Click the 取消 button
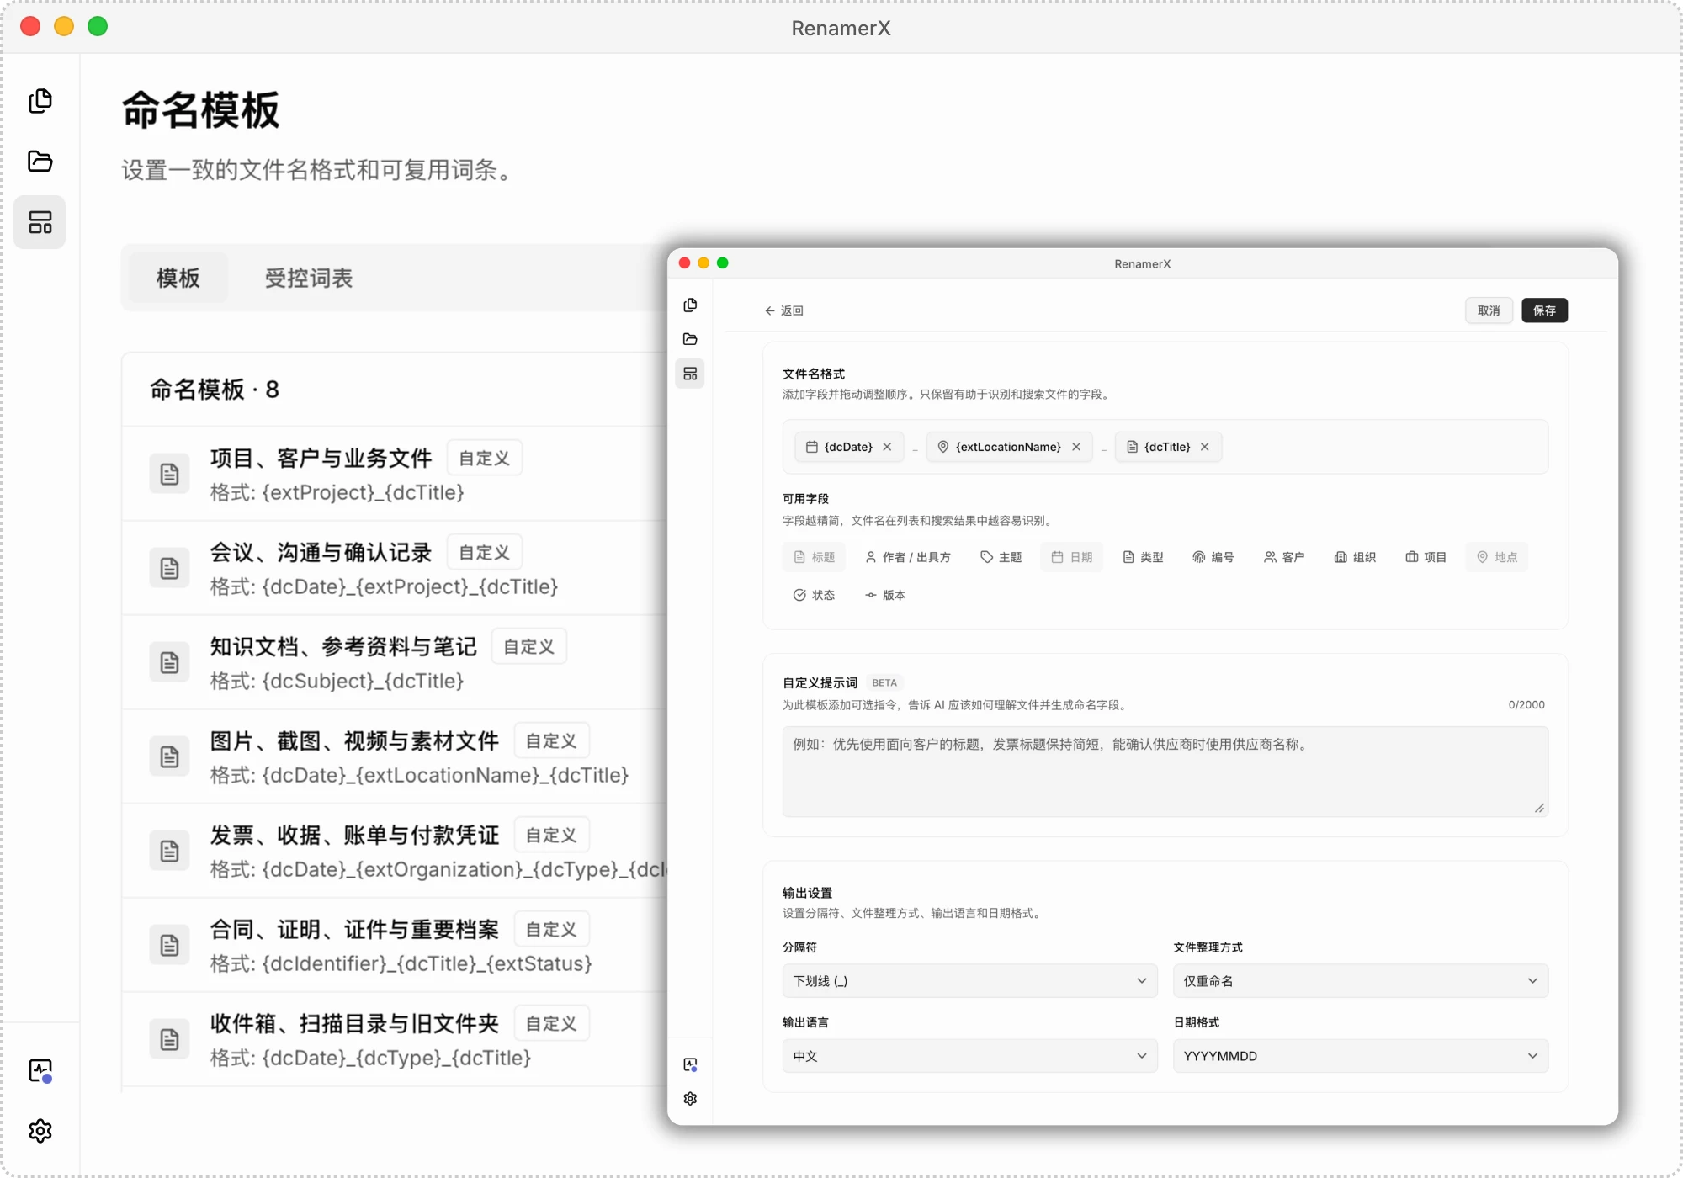The height and width of the screenshot is (1178, 1683). (1489, 310)
